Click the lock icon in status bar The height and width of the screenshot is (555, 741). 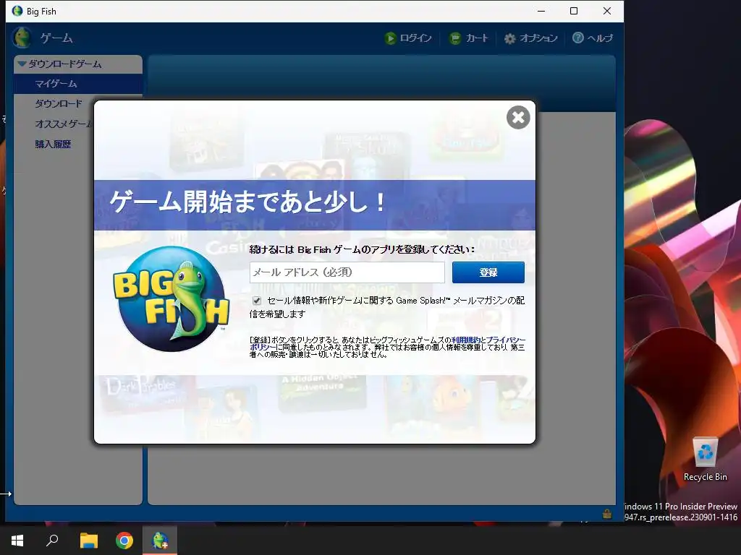607,514
